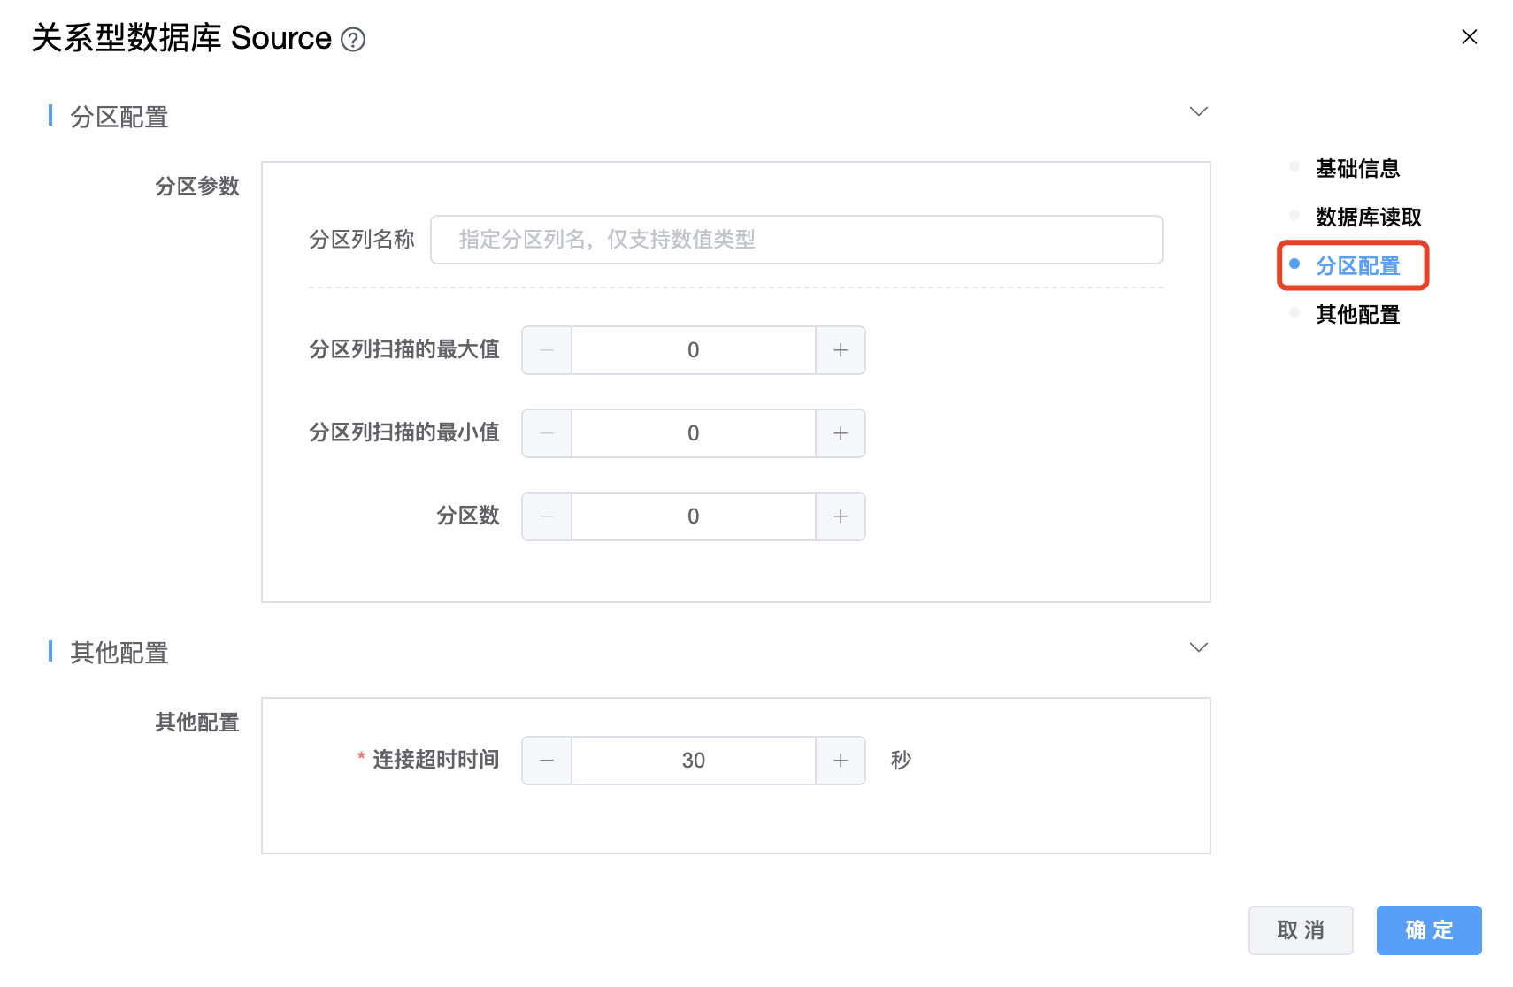Image resolution: width=1513 pixels, height=987 pixels.
Task: Collapse the 分区配置 section chevron
Action: point(1198,111)
